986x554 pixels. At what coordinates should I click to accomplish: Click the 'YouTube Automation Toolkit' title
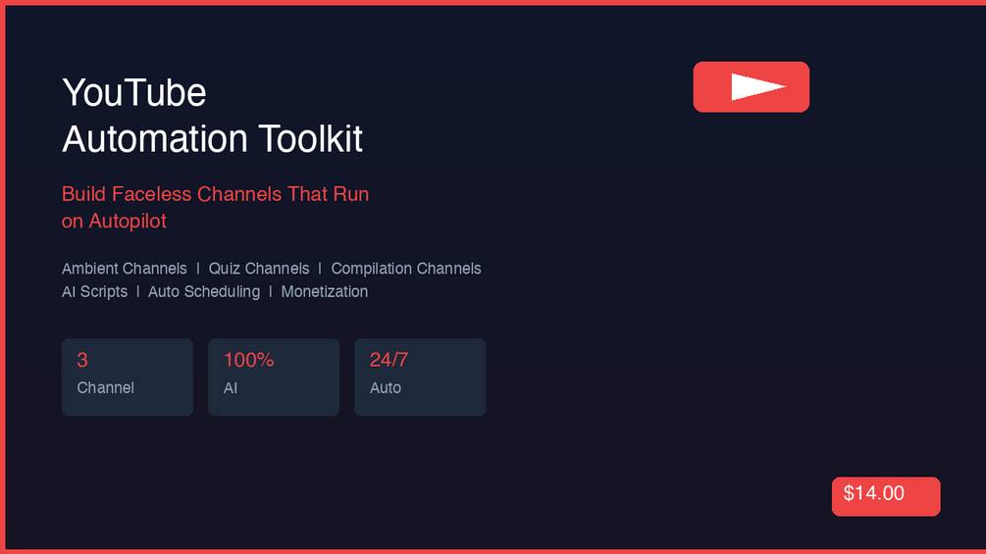coord(213,116)
